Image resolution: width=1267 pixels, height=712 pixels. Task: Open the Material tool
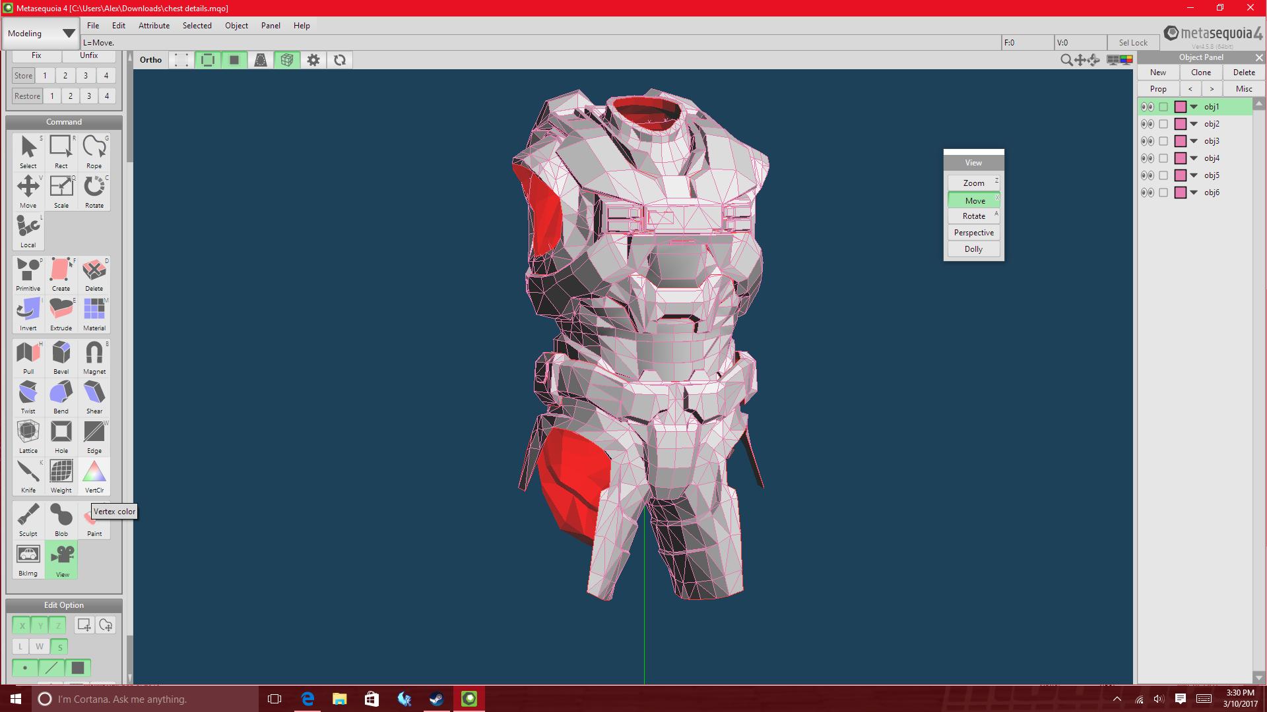click(x=94, y=314)
